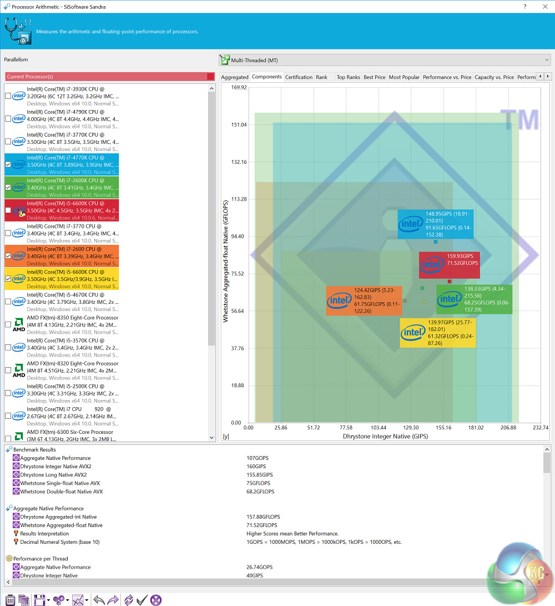The image size is (555, 606).
Task: Expand the chart icon dropdown arrow
Action: (88, 600)
